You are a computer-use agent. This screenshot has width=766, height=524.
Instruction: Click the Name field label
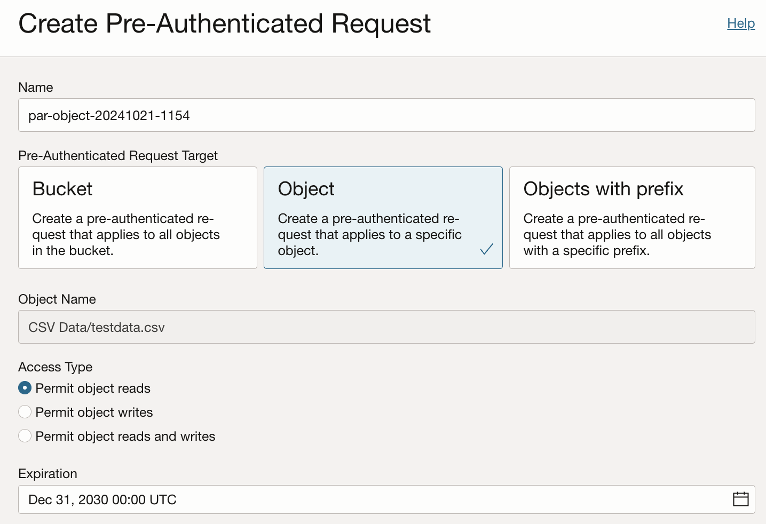[x=35, y=88]
